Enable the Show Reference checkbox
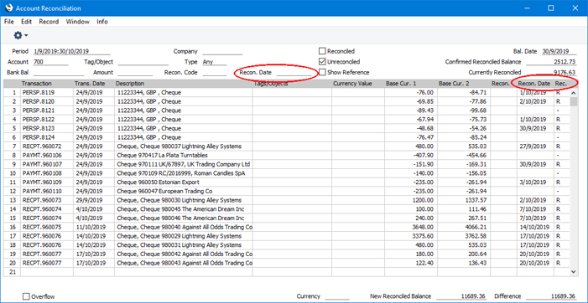588x303 pixels. [322, 72]
